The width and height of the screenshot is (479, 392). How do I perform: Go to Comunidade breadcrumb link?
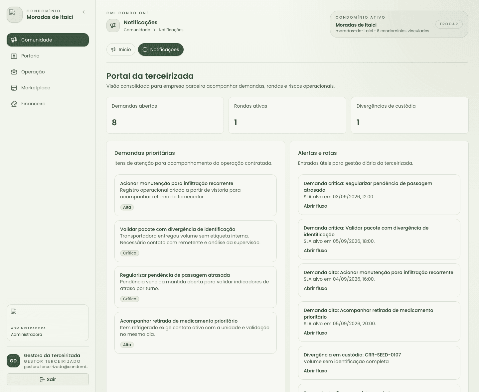137,30
